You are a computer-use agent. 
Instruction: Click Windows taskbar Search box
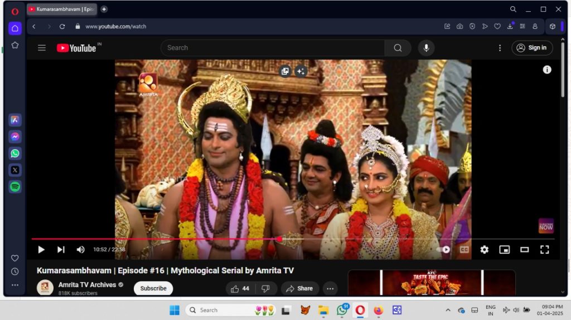point(231,310)
